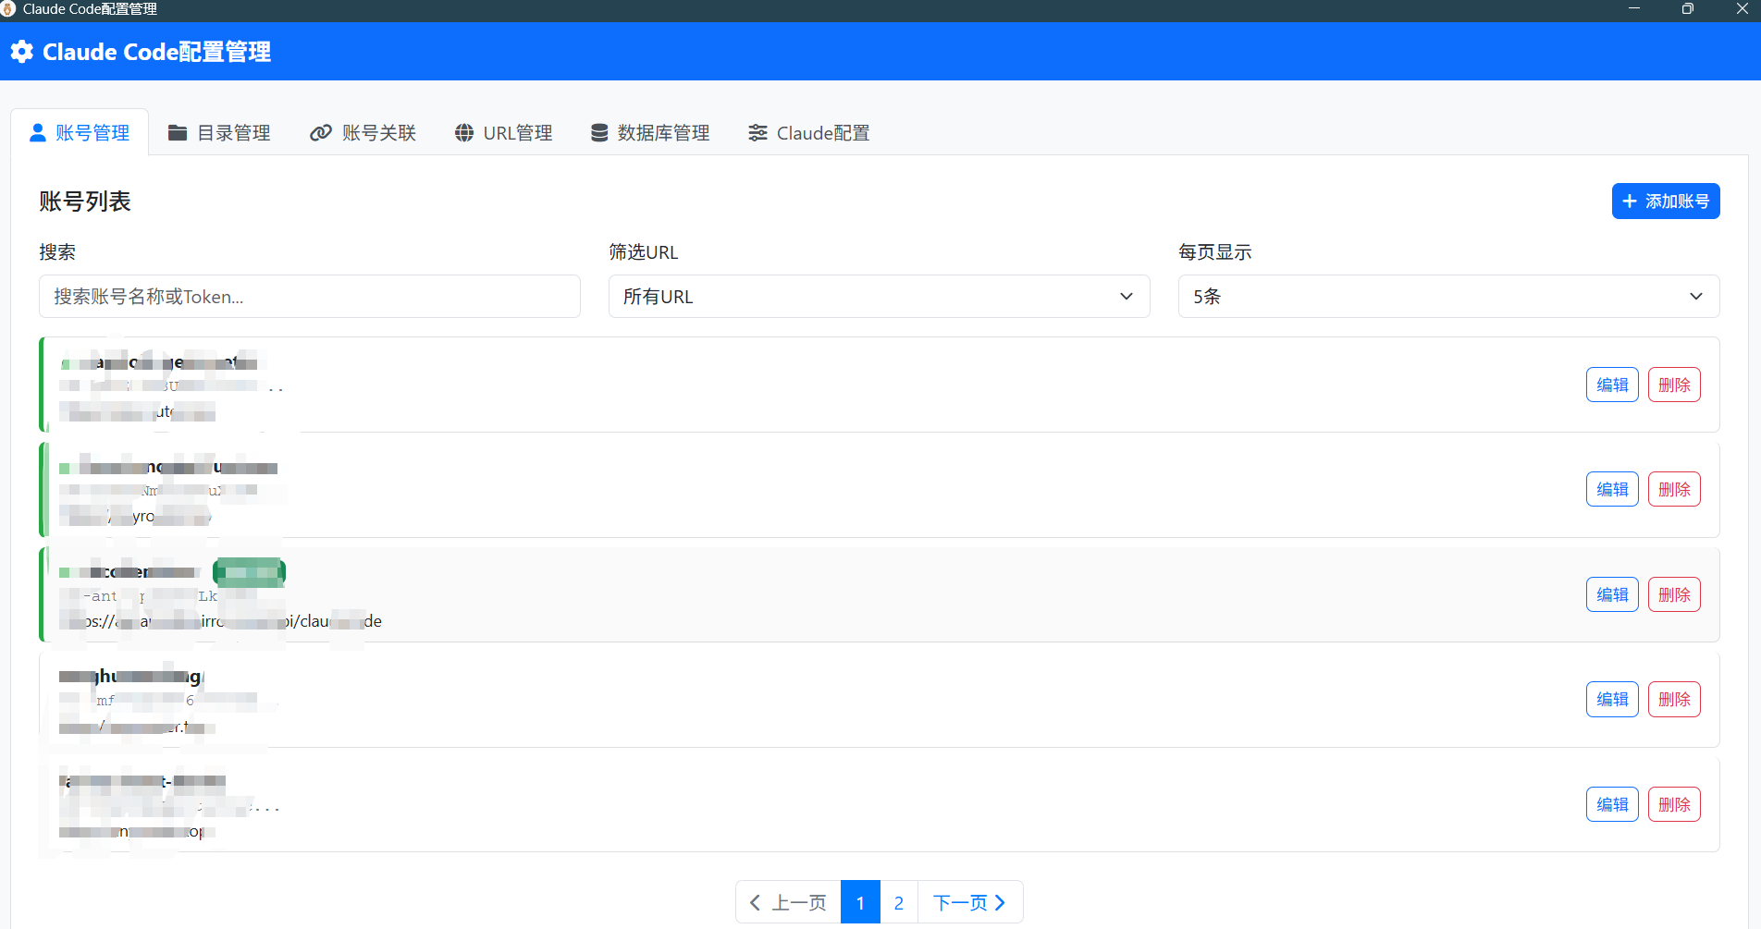Click the green status badge in third account
The width and height of the screenshot is (1761, 929).
coord(250,572)
